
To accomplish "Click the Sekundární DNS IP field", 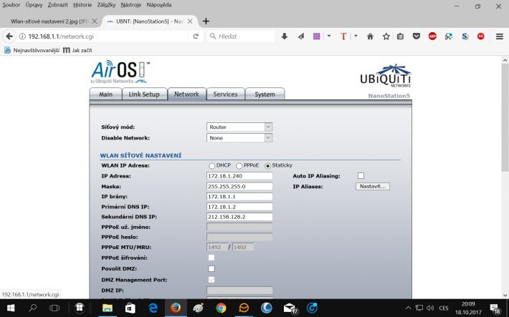I will pos(239,217).
